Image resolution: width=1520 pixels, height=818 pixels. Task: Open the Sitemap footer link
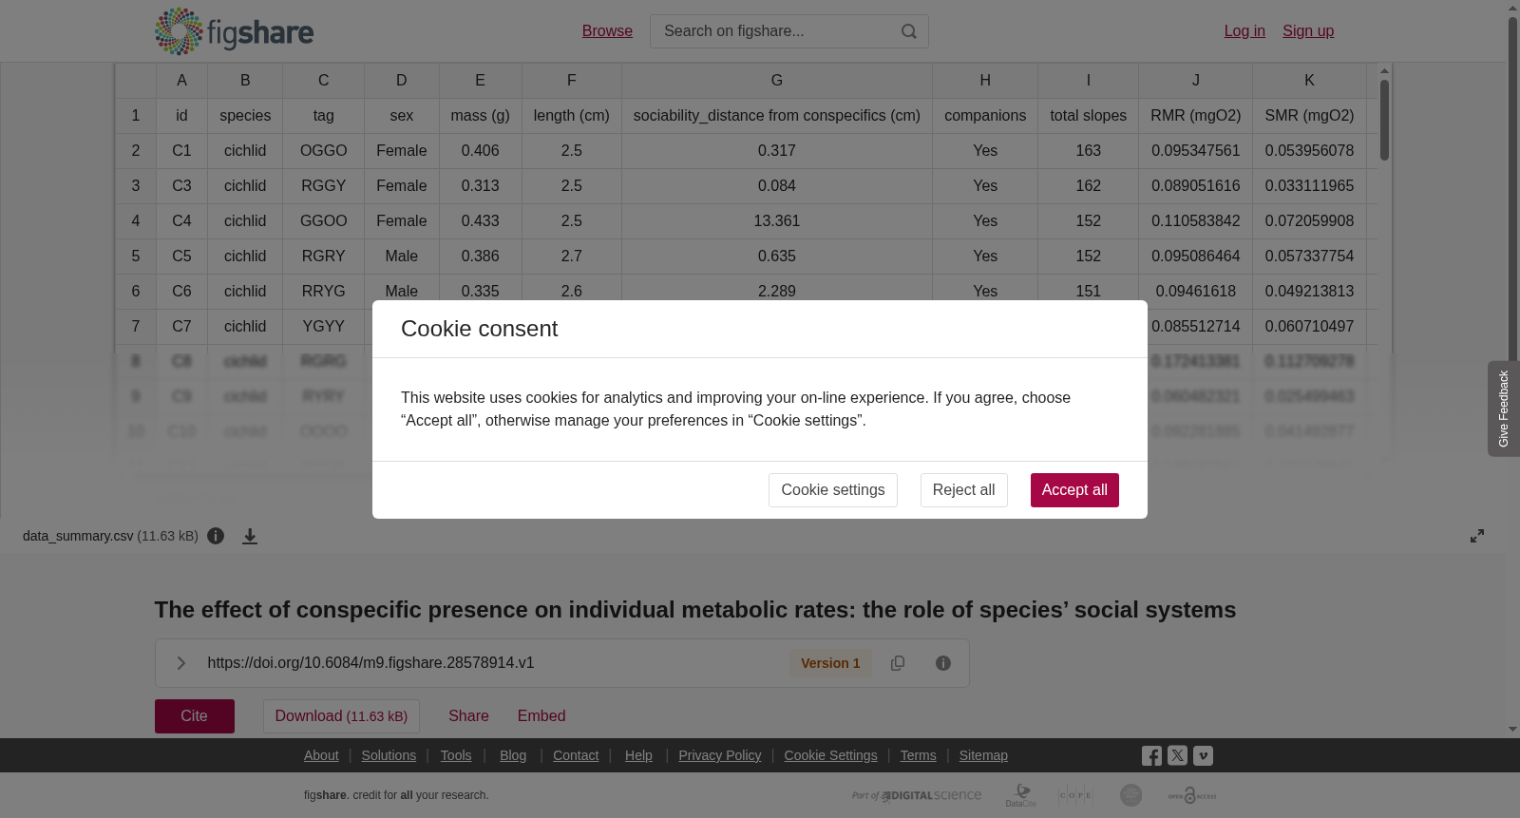pos(983,755)
